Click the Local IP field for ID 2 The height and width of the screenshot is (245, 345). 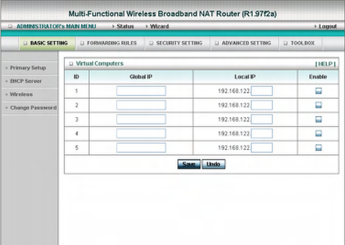(x=262, y=105)
